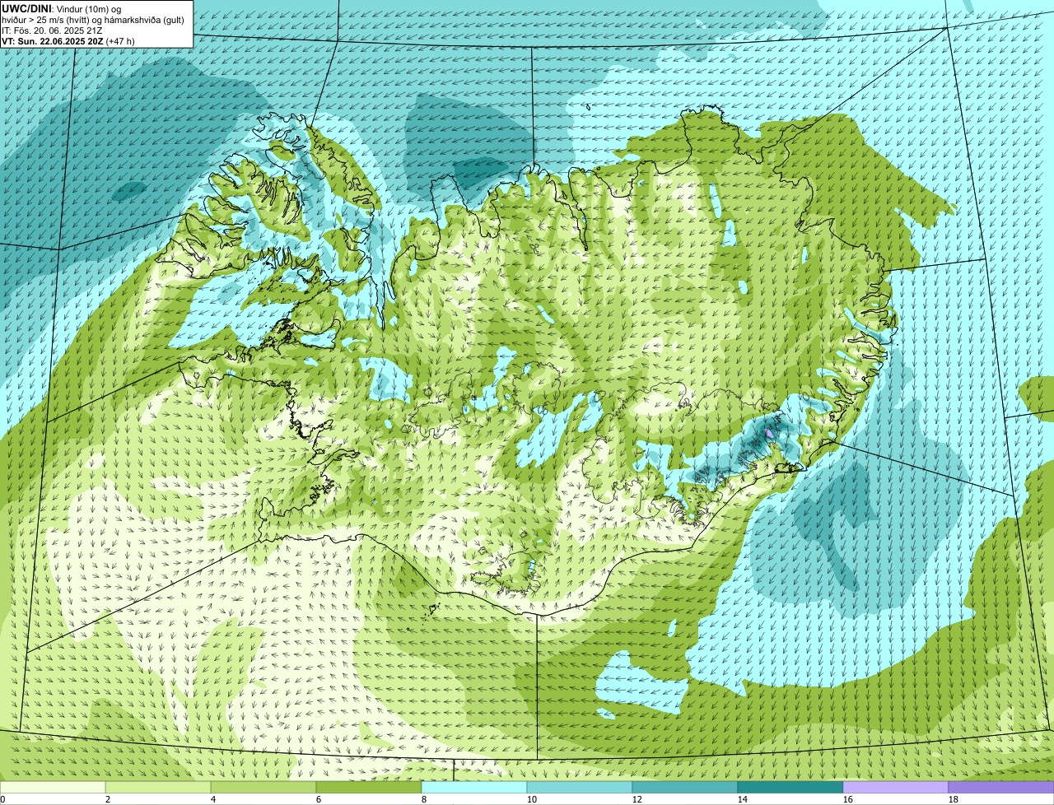The width and height of the screenshot is (1054, 805).
Task: Select the medium green 4–6 m/s legend swatch
Action: tap(263, 788)
